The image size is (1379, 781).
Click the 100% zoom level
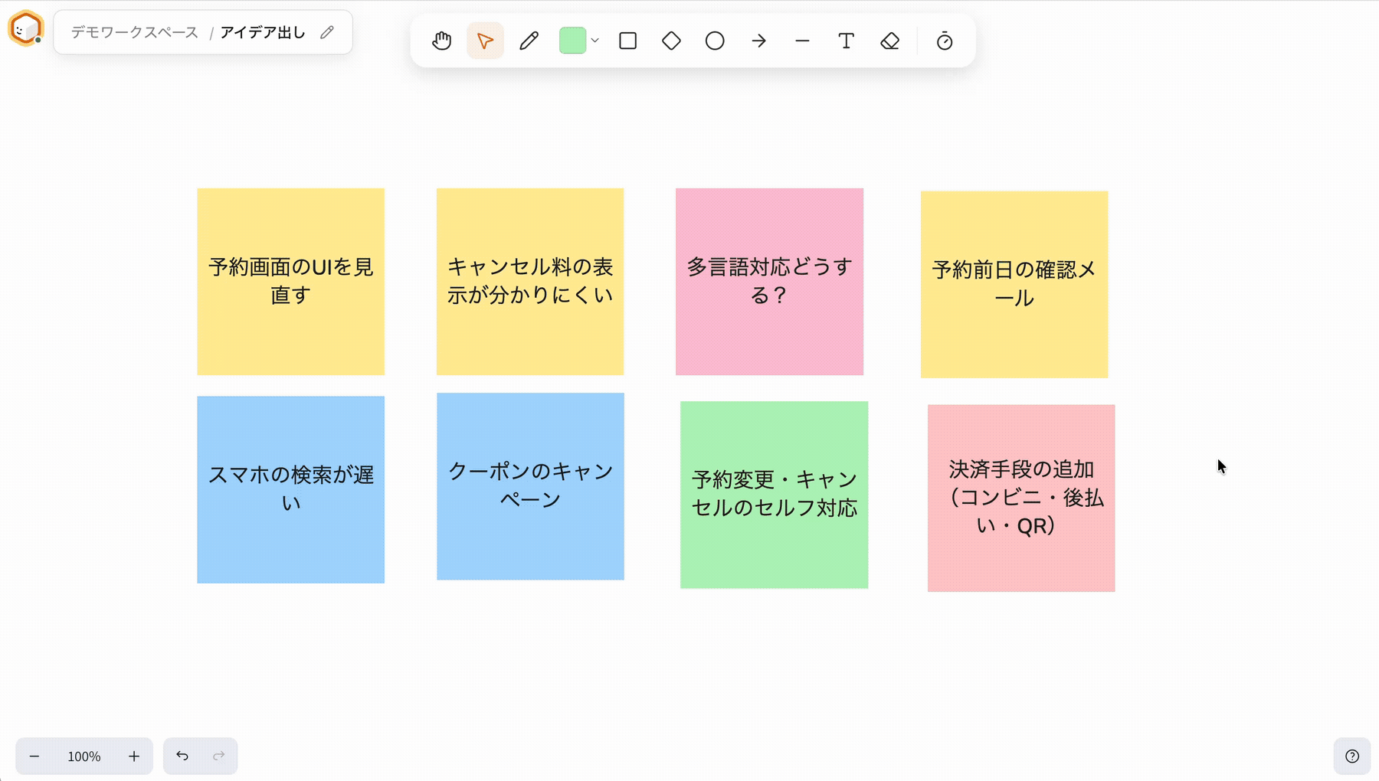(84, 756)
